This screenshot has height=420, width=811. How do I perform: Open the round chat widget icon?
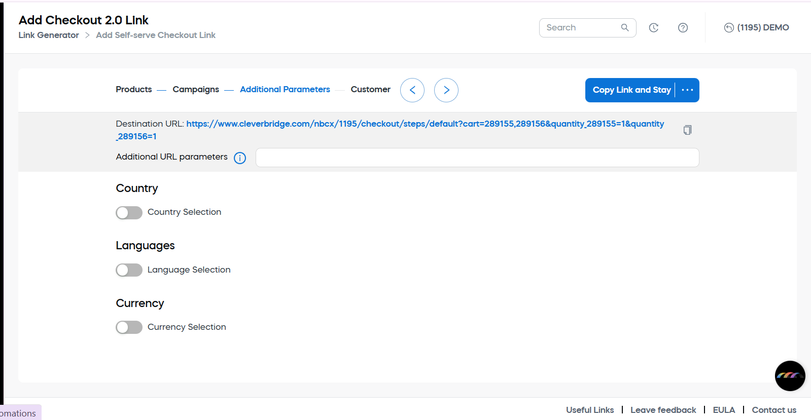click(790, 376)
